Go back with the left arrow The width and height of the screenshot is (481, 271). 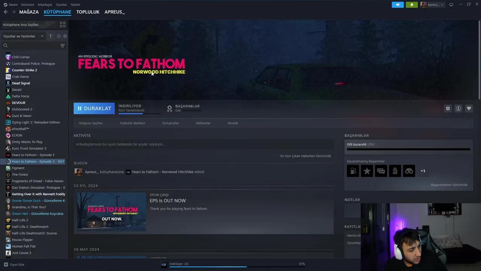point(6,12)
